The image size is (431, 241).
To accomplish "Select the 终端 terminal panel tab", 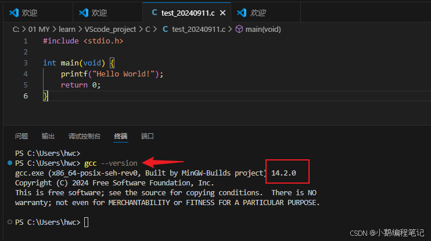I will coord(121,136).
